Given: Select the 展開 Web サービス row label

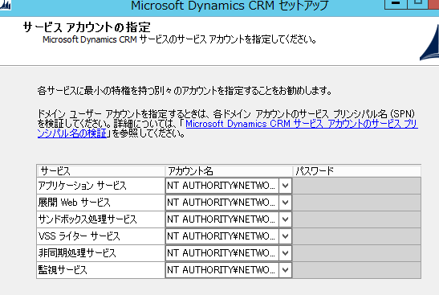Looking at the screenshot, I should point(101,203).
